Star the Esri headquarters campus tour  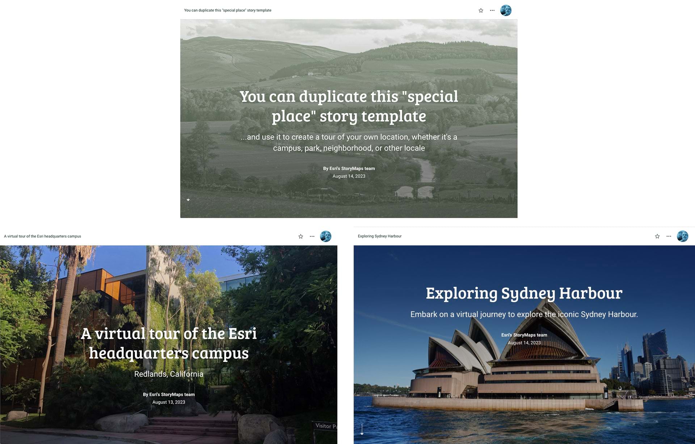pyautogui.click(x=300, y=236)
